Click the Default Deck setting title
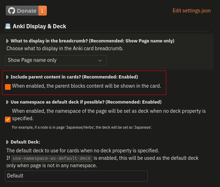This screenshot has height=187, width=220. pos(26,142)
